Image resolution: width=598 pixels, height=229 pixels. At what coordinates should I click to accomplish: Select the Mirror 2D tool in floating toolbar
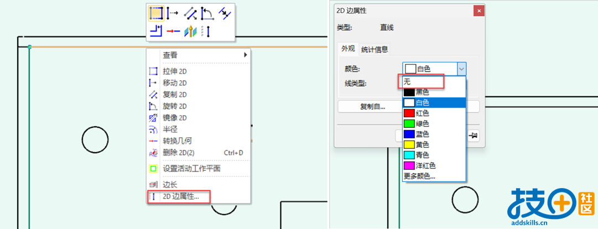coord(225,13)
